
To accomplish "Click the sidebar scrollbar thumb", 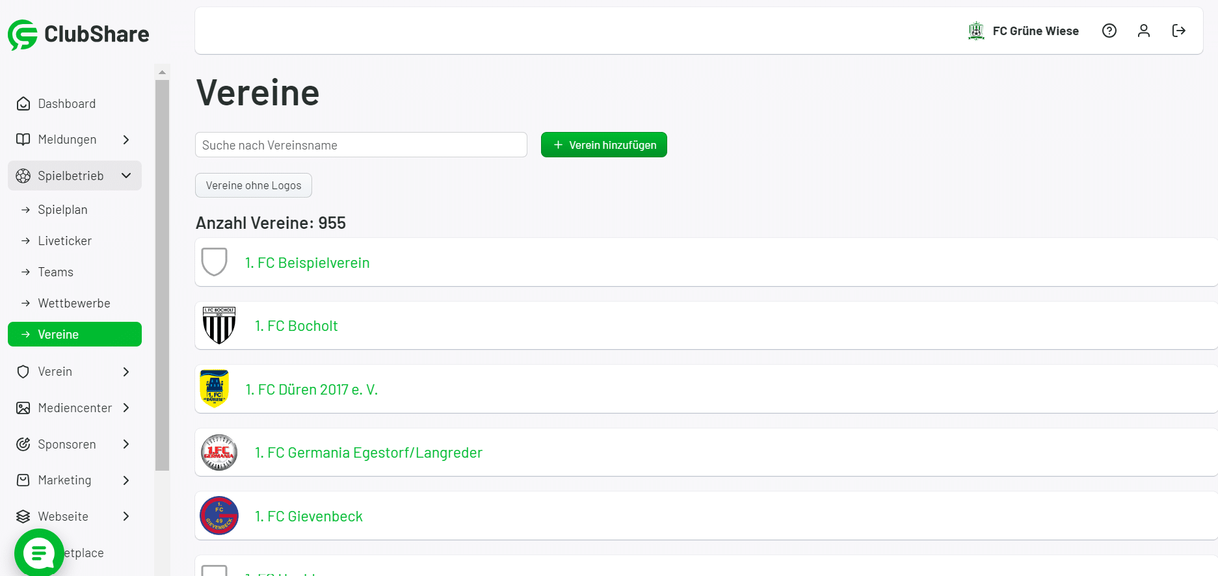I will (x=163, y=275).
